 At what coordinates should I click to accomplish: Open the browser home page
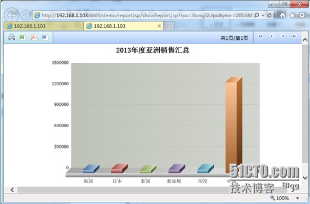tap(282, 15)
